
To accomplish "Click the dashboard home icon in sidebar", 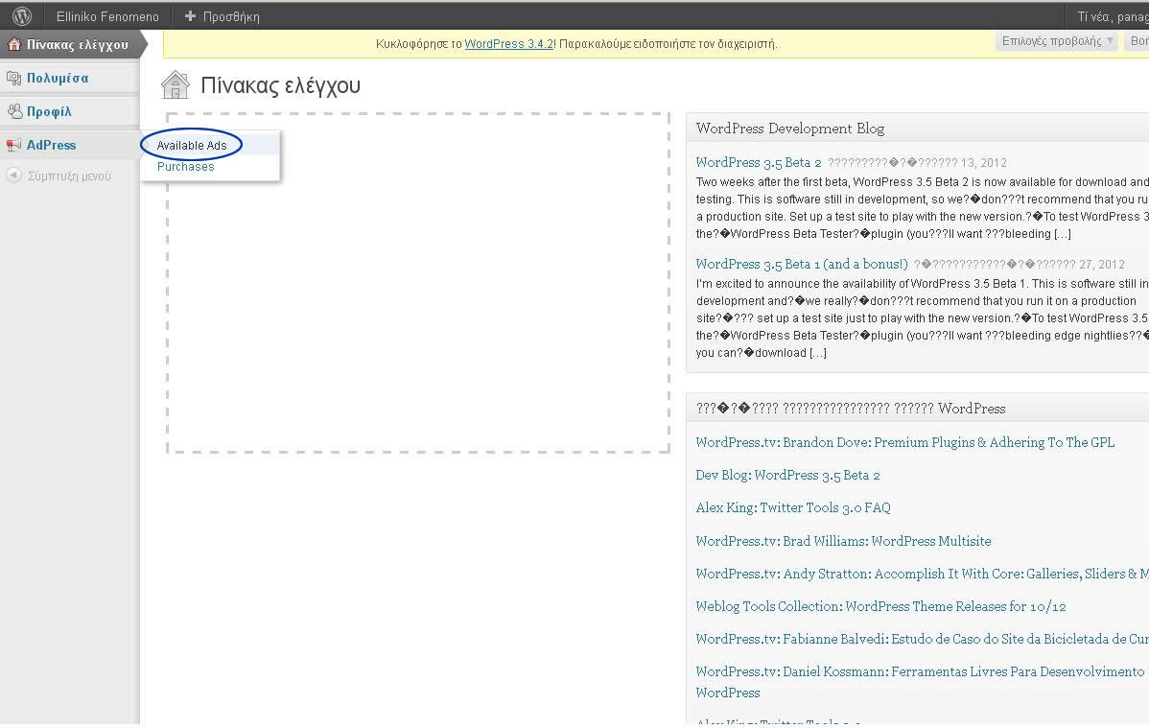I will coord(13,44).
